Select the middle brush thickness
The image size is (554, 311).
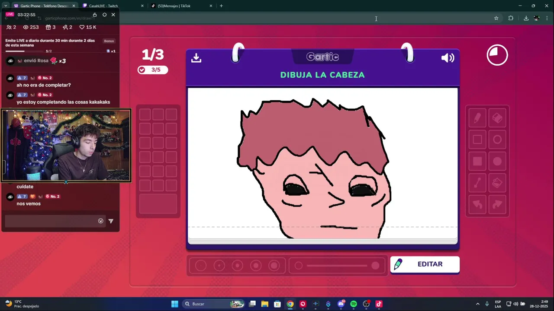[x=238, y=266]
